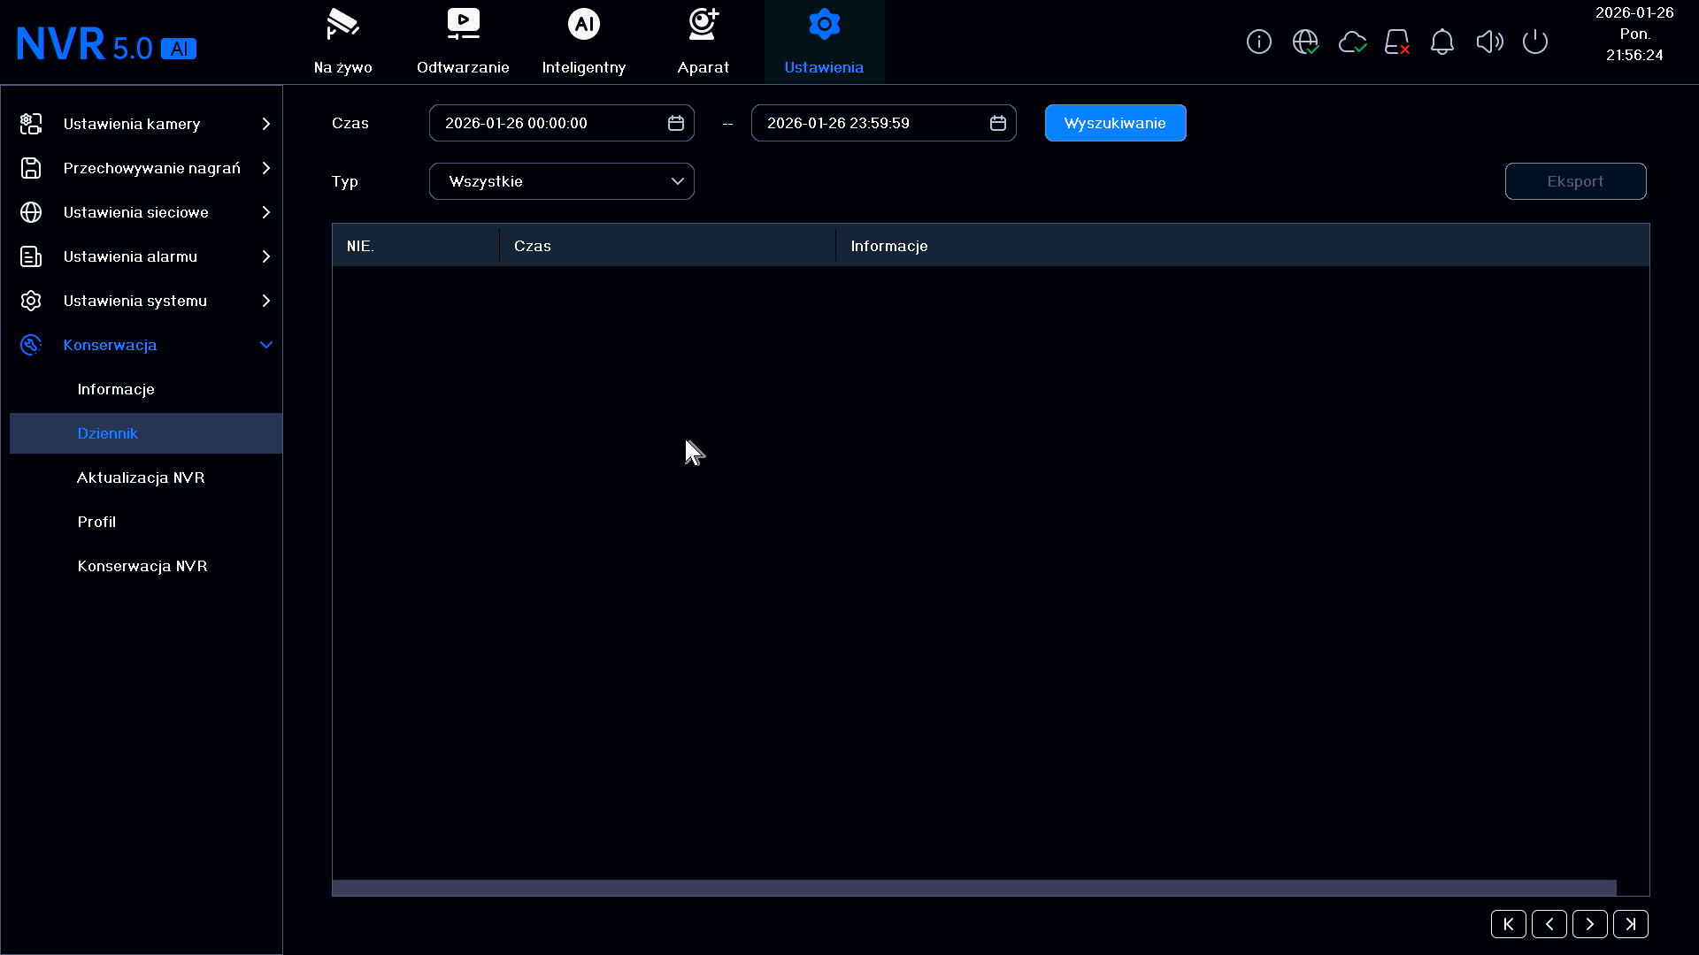Collapse the Konserwacja section chevron
Viewport: 1699px width, 955px height.
click(x=265, y=345)
